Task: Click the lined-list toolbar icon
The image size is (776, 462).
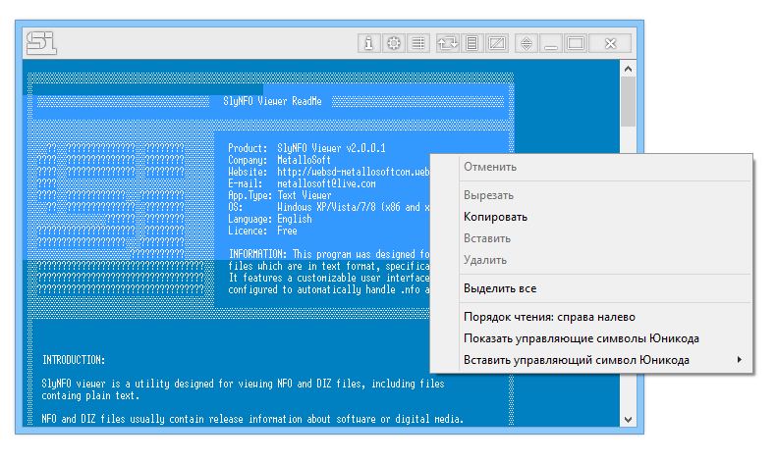Action: pos(418,43)
